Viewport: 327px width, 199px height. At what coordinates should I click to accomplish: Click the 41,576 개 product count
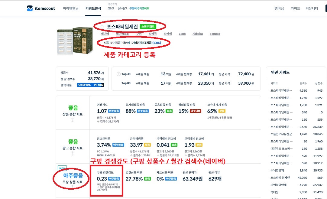click(96, 73)
